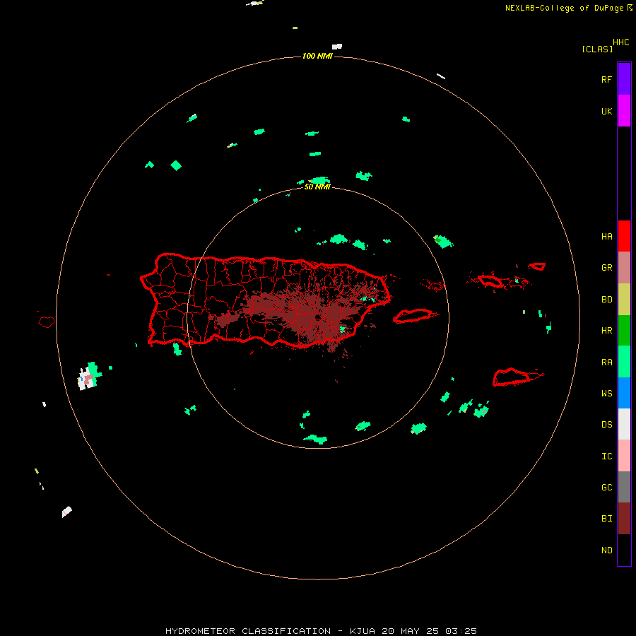Click the BD legend label

tap(606, 300)
